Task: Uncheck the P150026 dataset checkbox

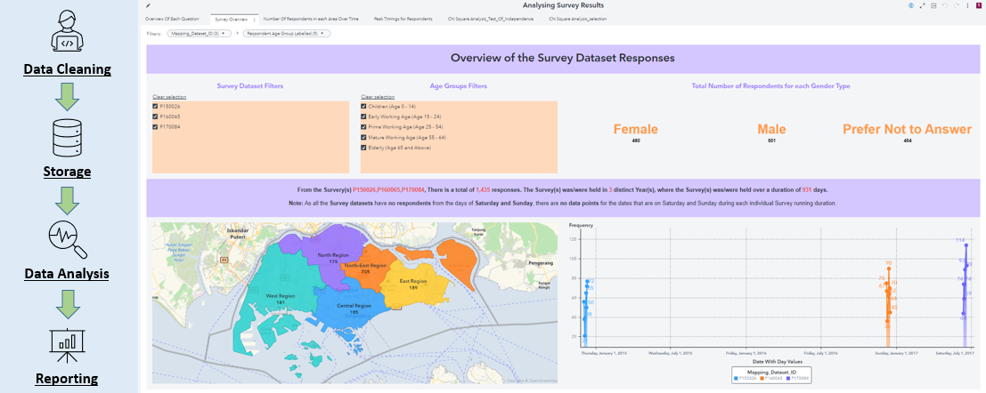Action: pos(155,107)
